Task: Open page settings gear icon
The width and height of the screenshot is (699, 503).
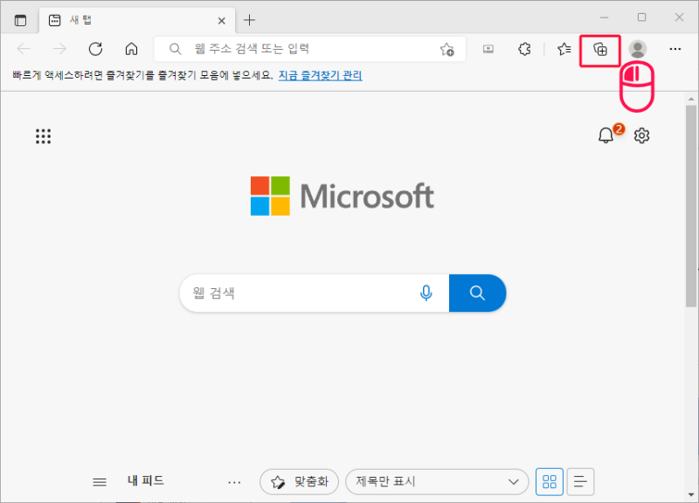Action: pos(641,135)
